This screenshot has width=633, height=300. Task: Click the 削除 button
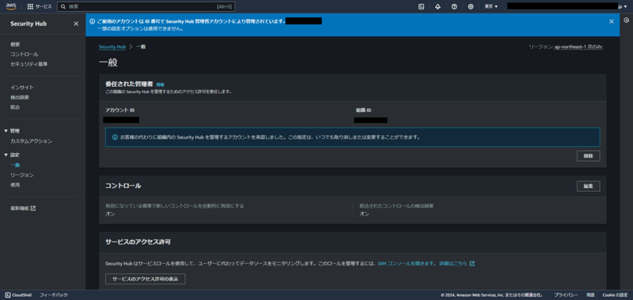coord(588,156)
